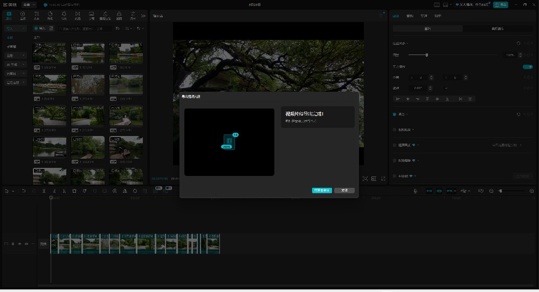Uncheck the Blend checkbox in properties
The image size is (539, 292).
pos(395,114)
